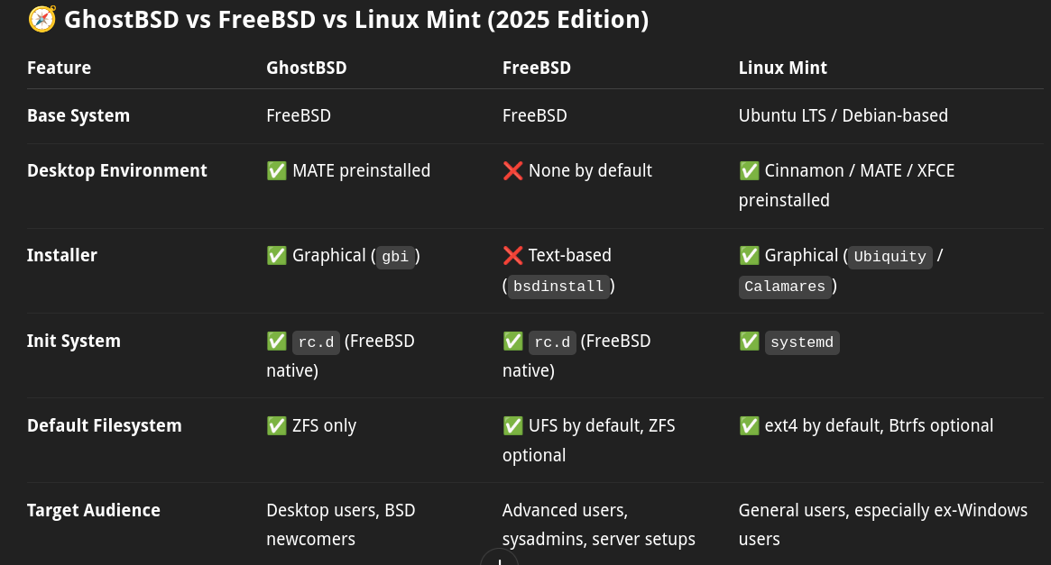Screen dimensions: 1051x565
Task: Click the red cross beside None by default
Action: [512, 170]
